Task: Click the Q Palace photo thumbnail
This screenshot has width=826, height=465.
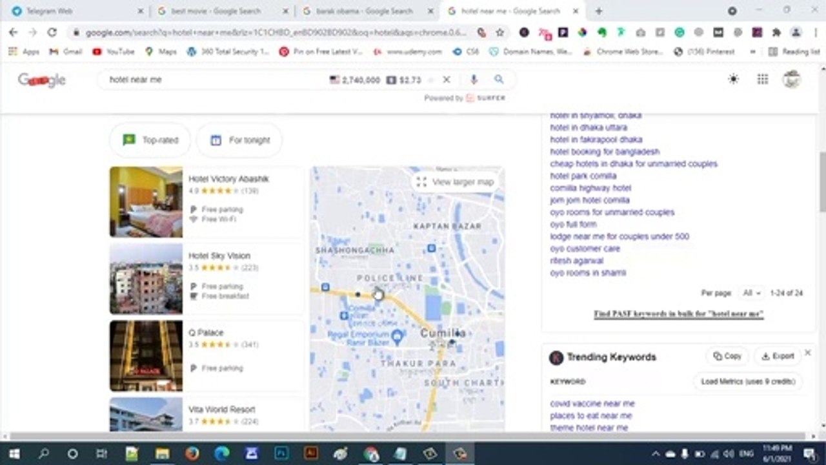Action: click(146, 356)
